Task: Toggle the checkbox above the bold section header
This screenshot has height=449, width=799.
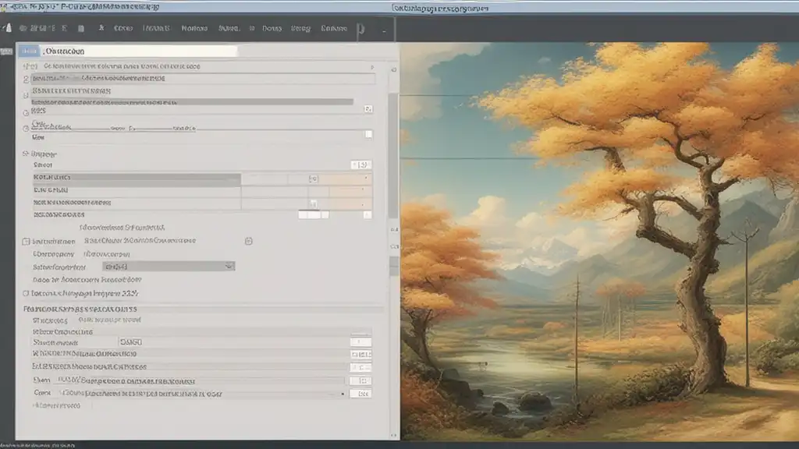Action: [x=26, y=294]
